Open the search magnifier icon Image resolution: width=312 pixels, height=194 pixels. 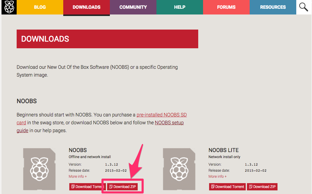click(304, 7)
